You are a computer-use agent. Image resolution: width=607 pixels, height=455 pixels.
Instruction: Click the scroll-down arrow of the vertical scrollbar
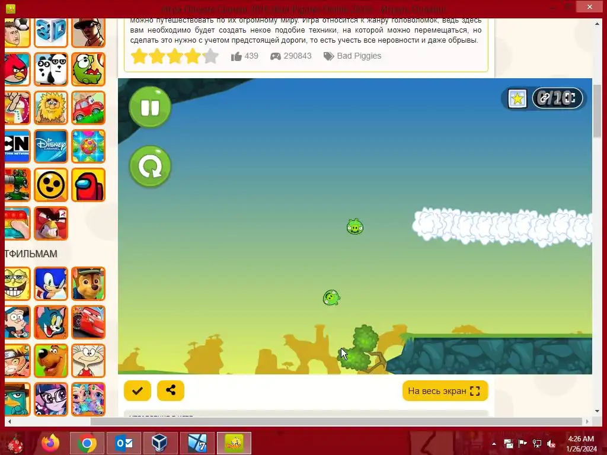598,411
